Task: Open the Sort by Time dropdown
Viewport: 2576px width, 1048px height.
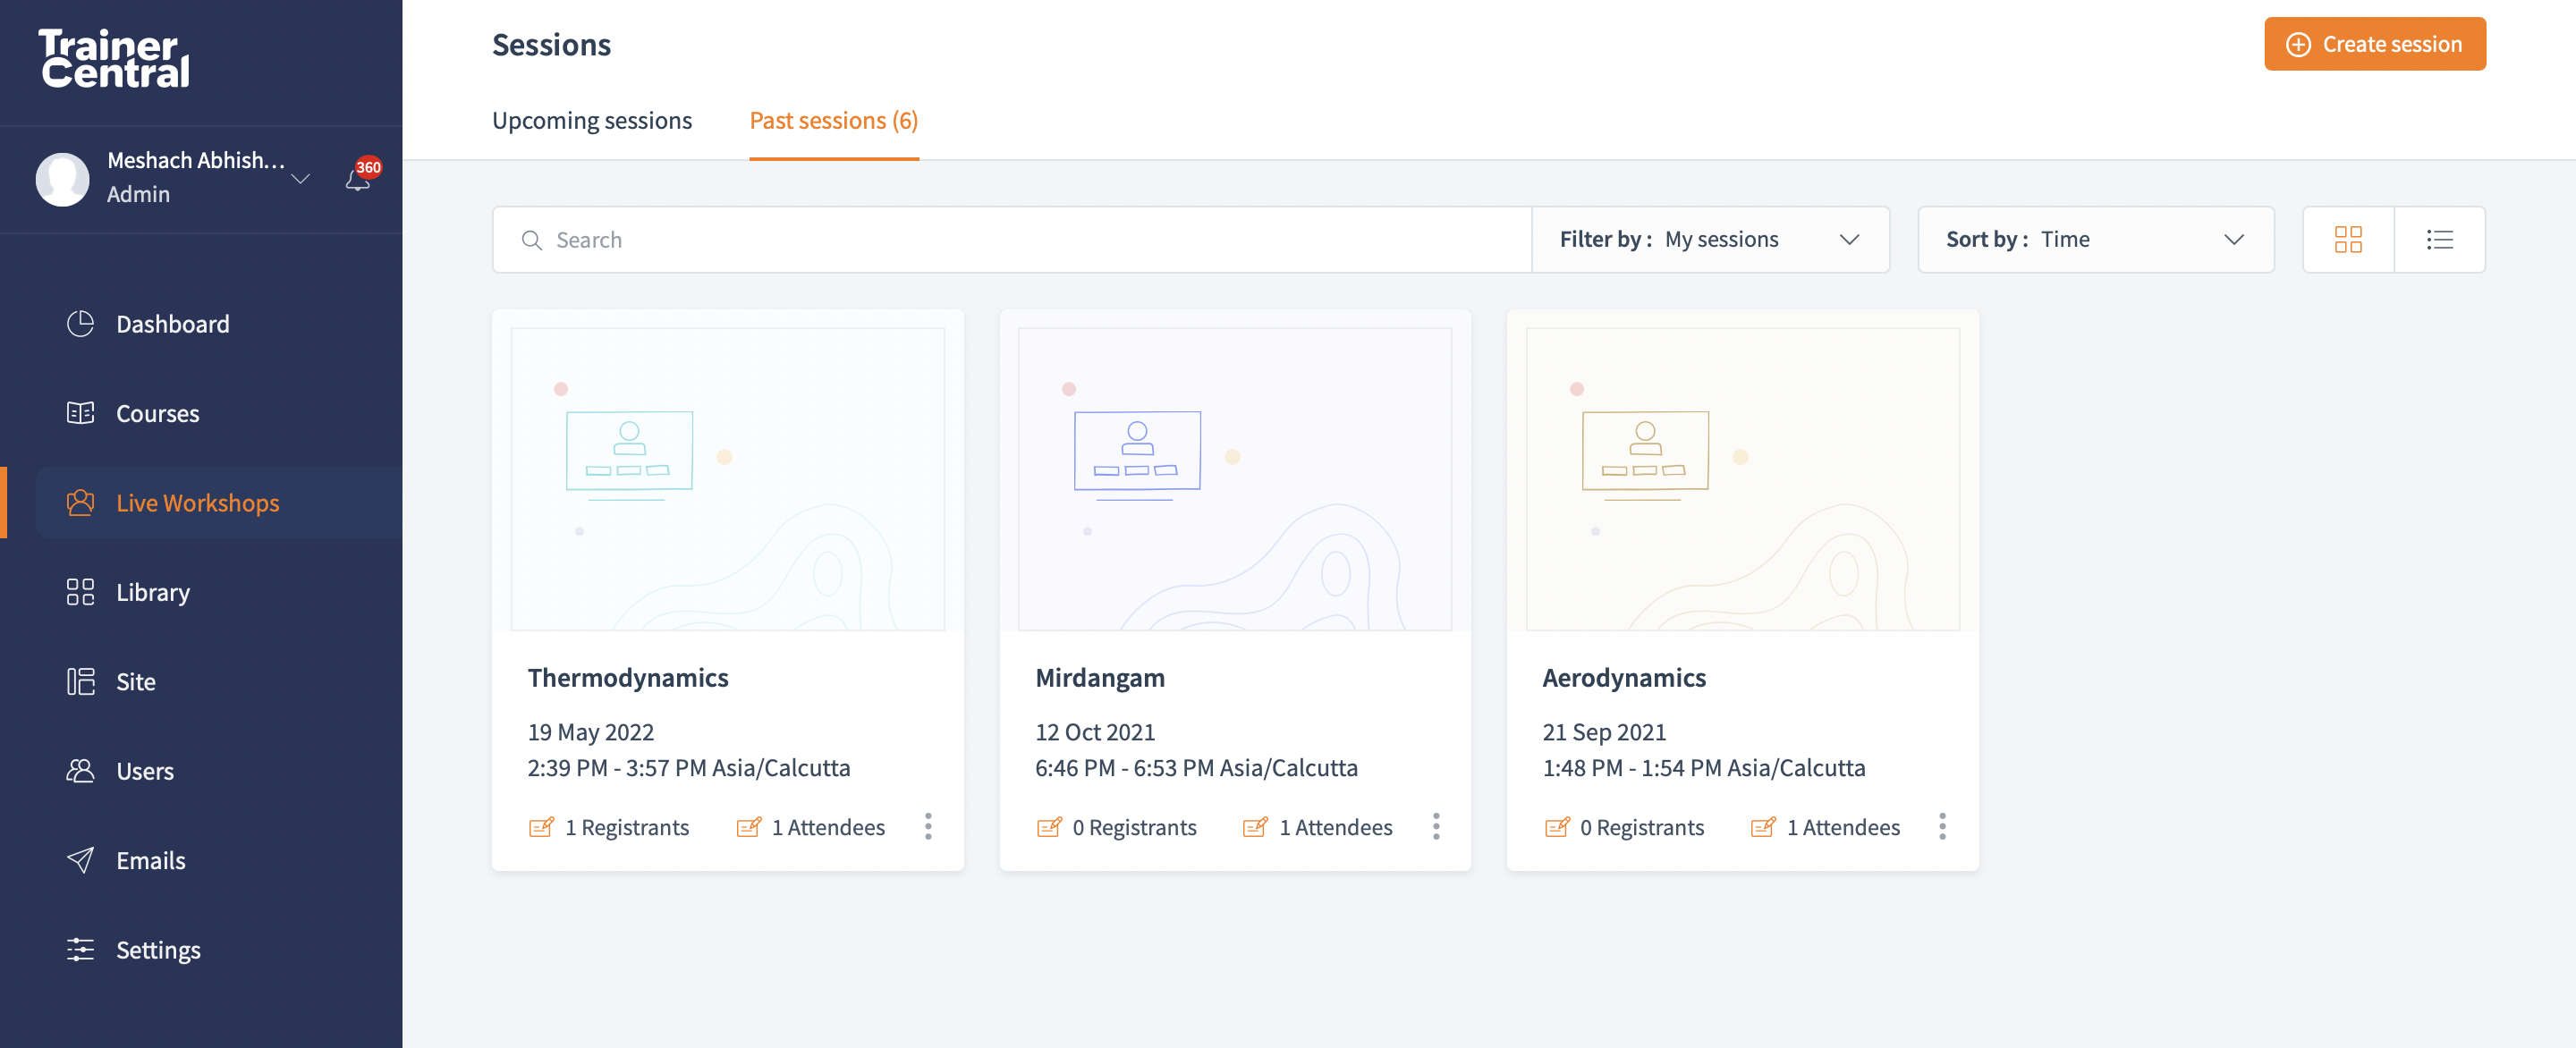Action: (x=2096, y=240)
